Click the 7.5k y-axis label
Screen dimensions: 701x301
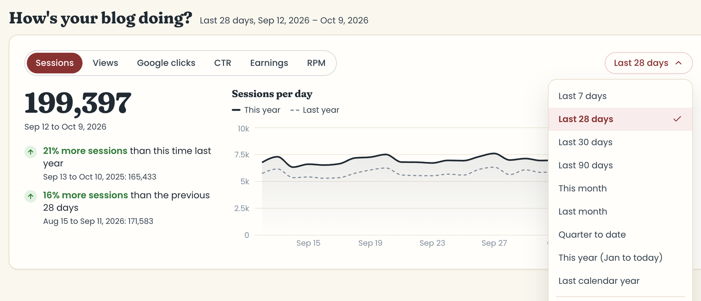[241, 155]
